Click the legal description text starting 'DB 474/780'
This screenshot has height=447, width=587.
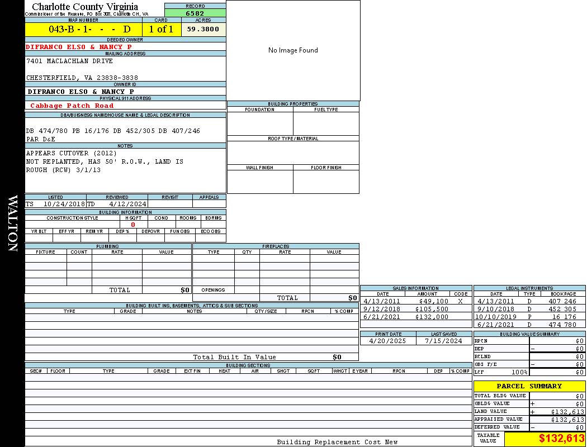click(113, 131)
